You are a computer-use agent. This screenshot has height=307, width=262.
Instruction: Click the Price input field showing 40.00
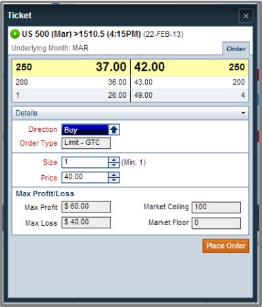tap(85, 177)
